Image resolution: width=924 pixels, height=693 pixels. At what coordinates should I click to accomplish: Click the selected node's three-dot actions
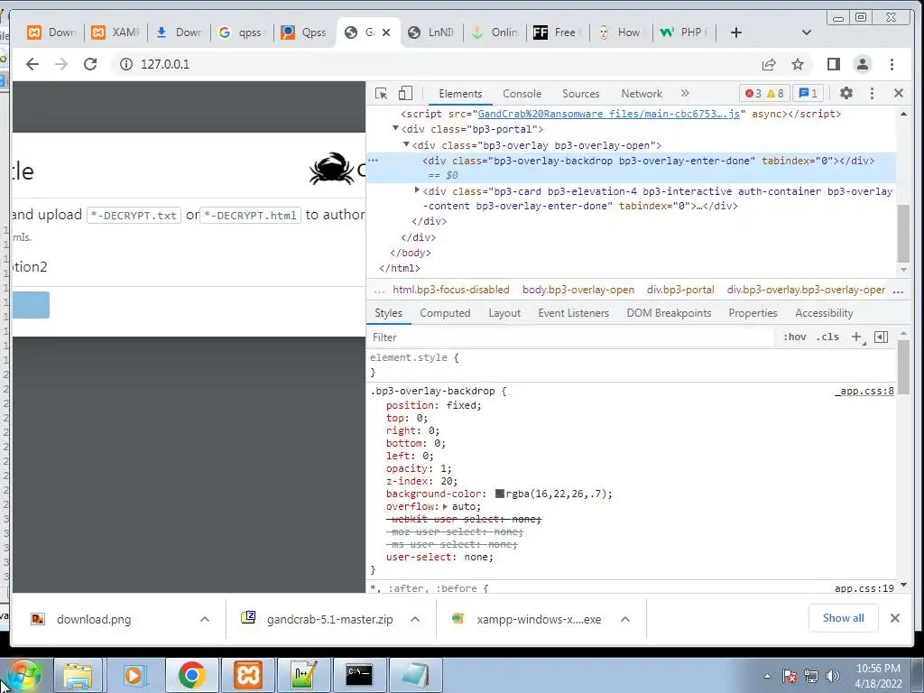pyautogui.click(x=373, y=161)
